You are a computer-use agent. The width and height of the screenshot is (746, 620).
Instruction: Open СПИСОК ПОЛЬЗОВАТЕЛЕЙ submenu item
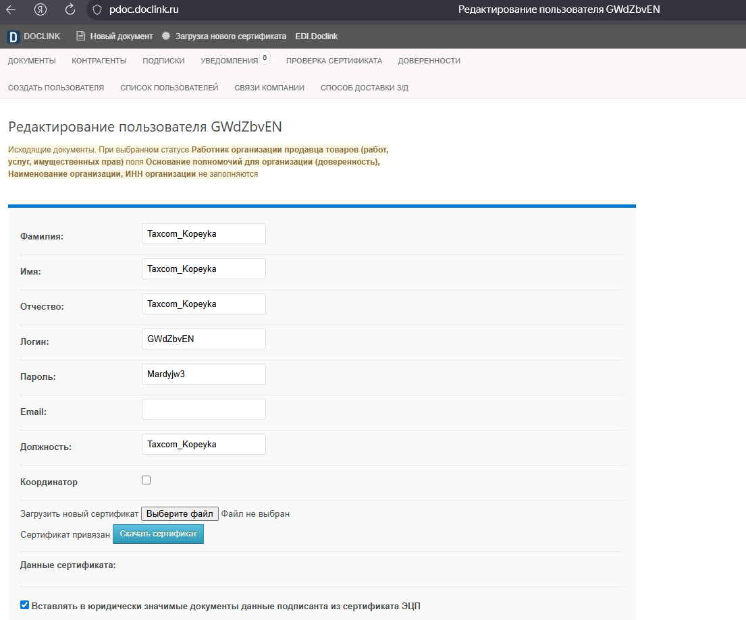[x=169, y=88]
